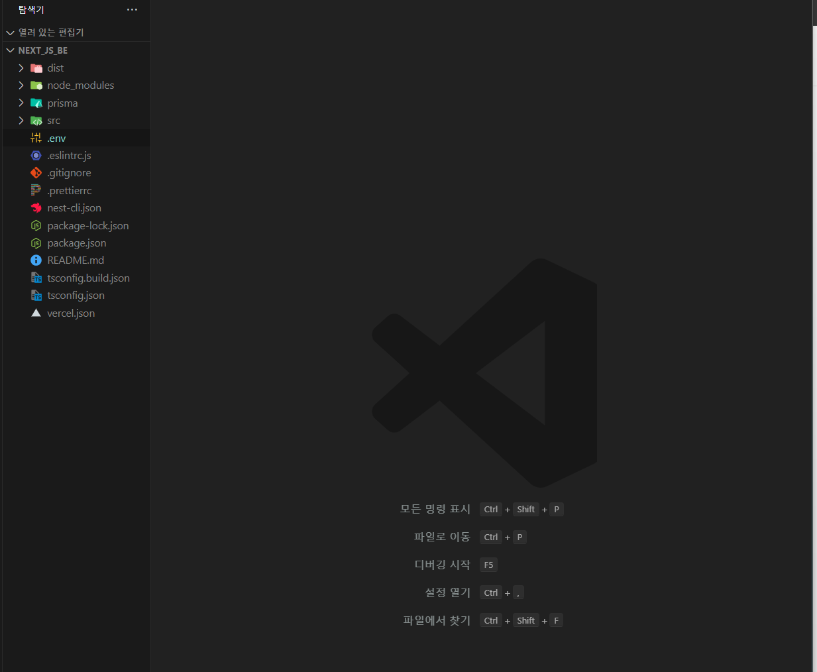817x672 pixels.
Task: Select the node_modules folder name
Action: coord(81,85)
